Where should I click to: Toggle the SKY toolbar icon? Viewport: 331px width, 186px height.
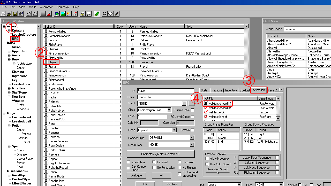coord(88,14)
